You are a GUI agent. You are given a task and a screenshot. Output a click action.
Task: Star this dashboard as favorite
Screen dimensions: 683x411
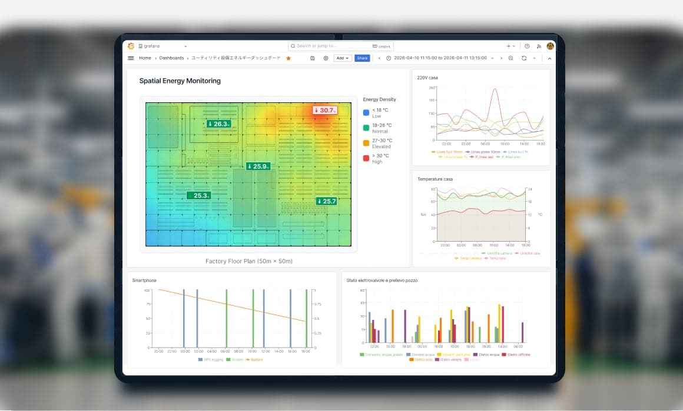289,58
